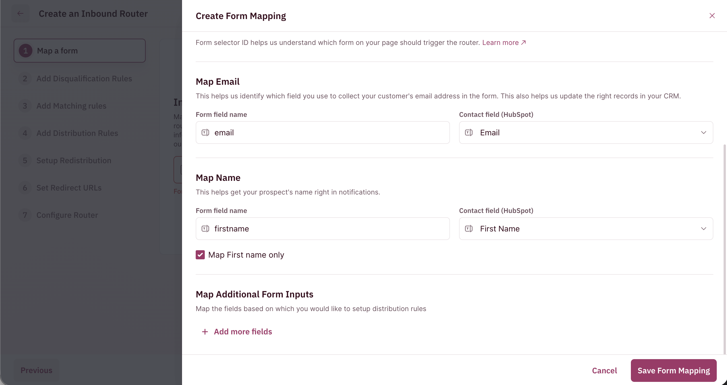Click the external link arrow after Learn more

click(523, 42)
